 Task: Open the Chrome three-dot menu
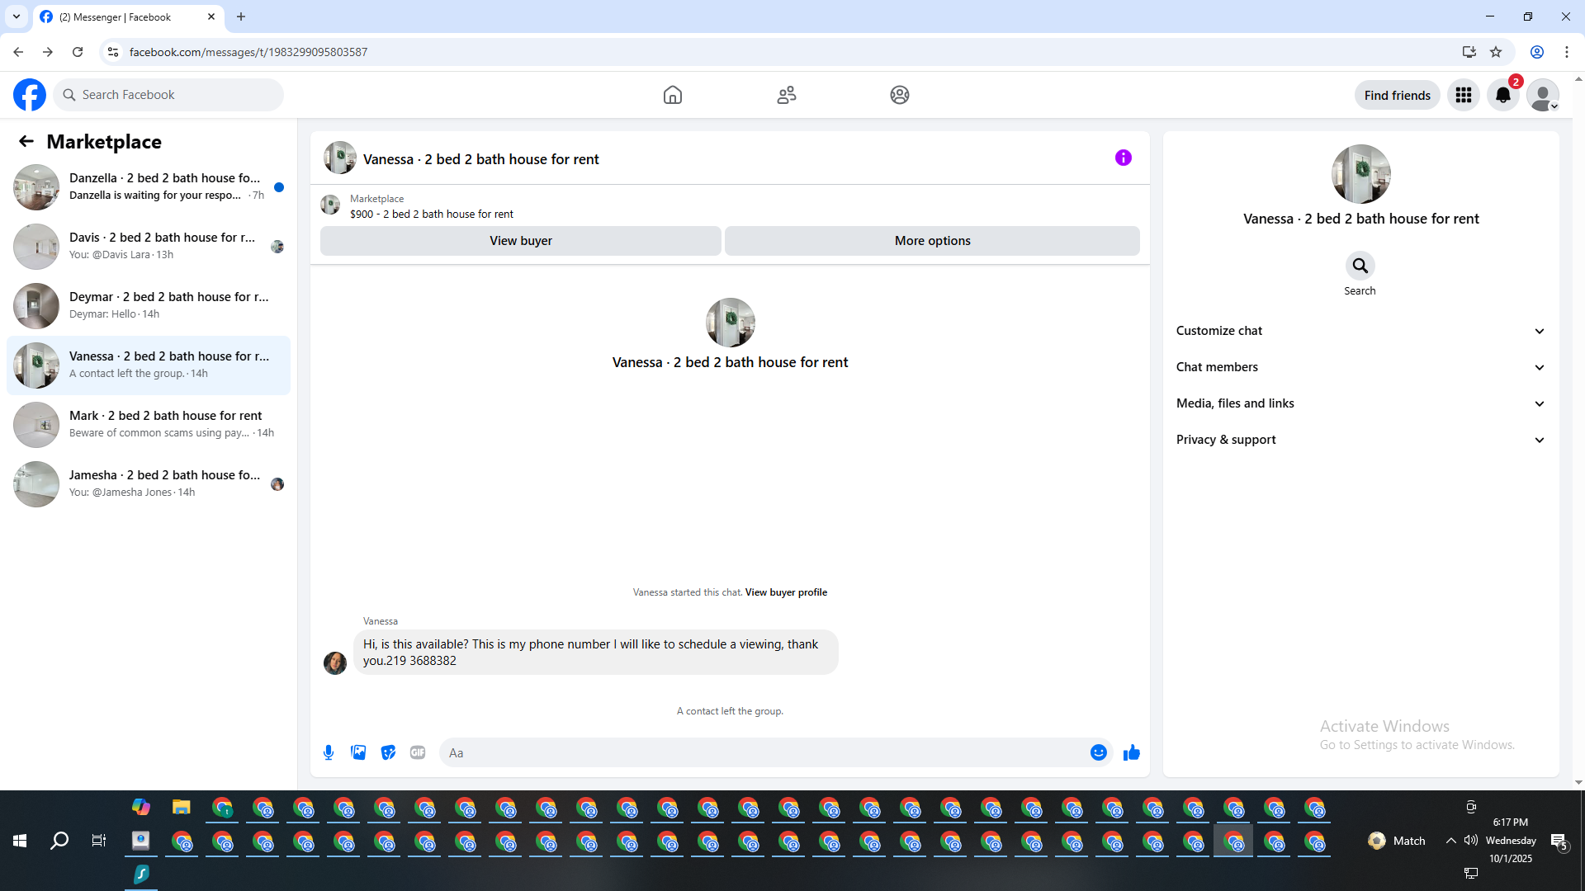1567,52
